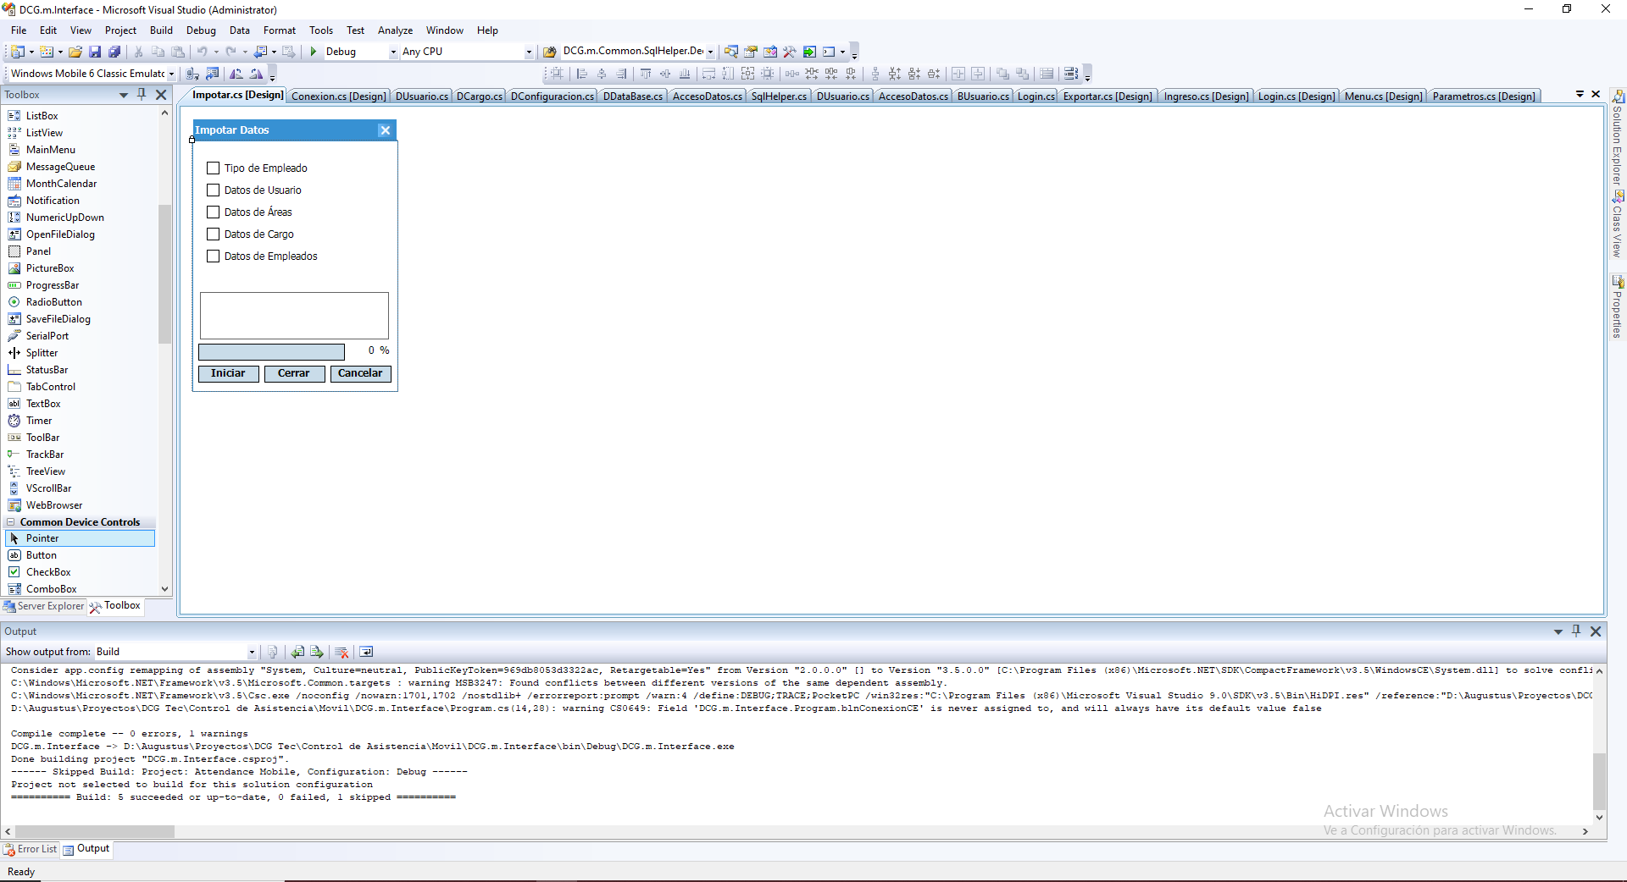Open file with the folder icon
The width and height of the screenshot is (1627, 882).
click(x=75, y=52)
